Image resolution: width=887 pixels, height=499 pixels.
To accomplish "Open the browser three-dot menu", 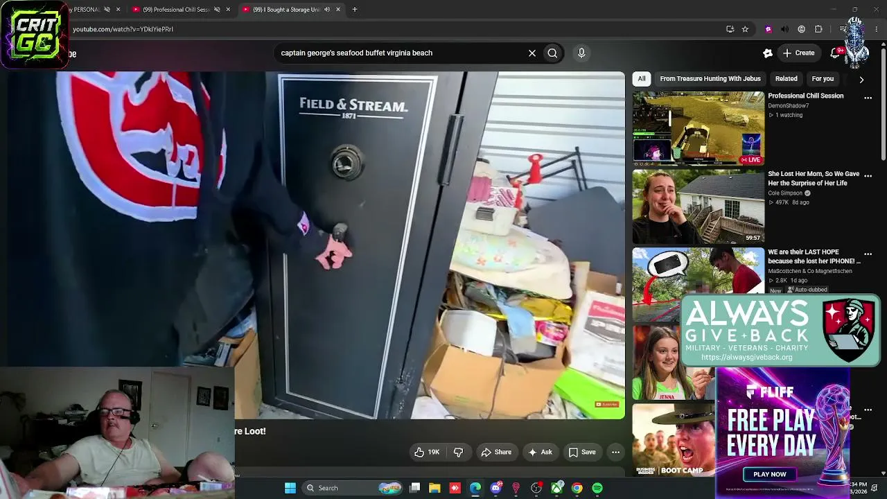I will click(x=877, y=29).
